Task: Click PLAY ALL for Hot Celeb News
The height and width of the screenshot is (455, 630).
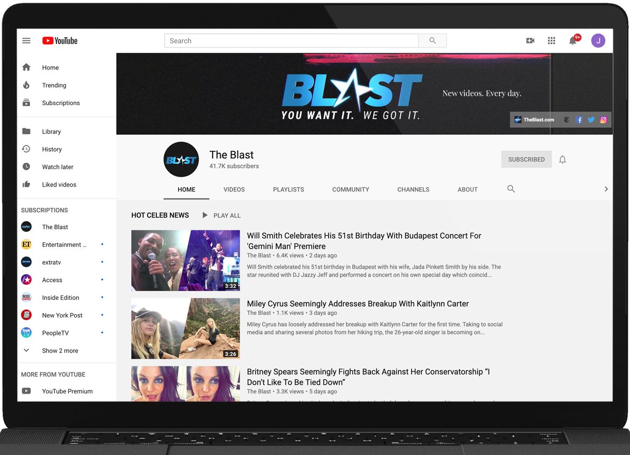Action: 221,216
